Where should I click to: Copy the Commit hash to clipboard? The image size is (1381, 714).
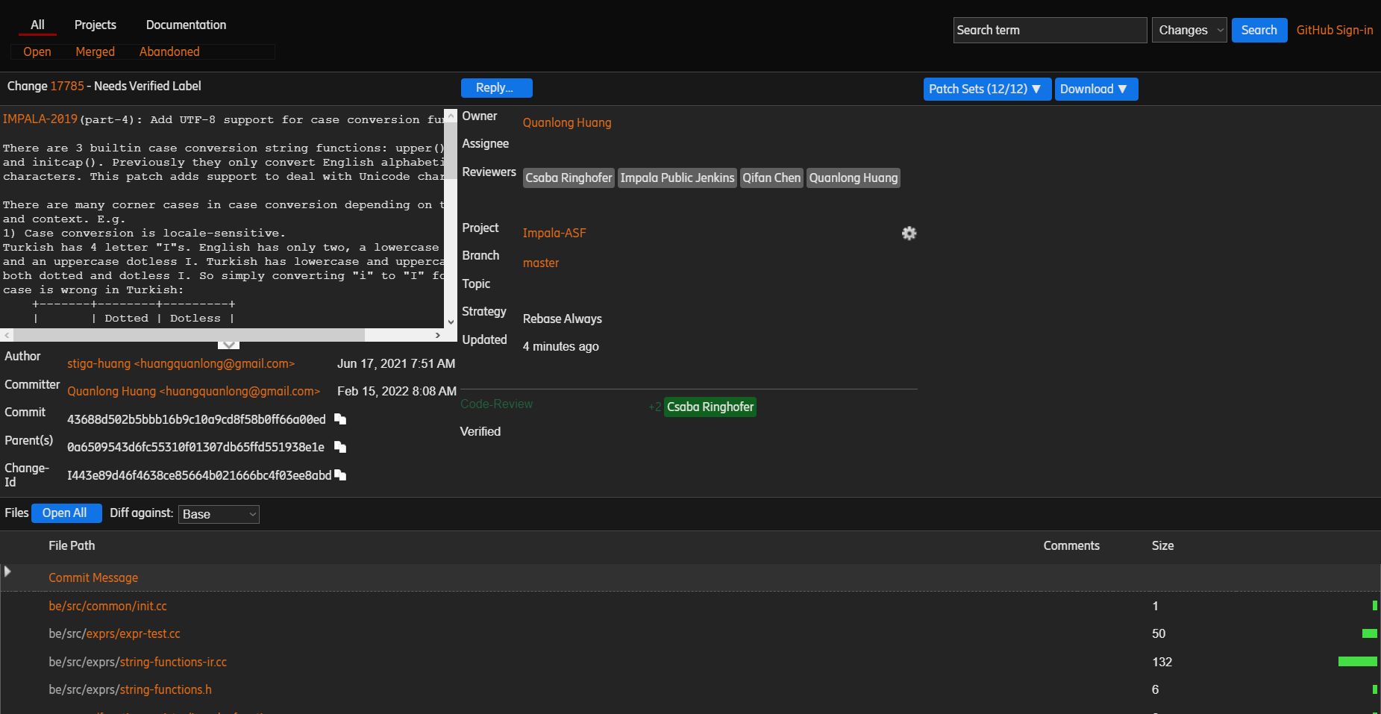point(340,419)
